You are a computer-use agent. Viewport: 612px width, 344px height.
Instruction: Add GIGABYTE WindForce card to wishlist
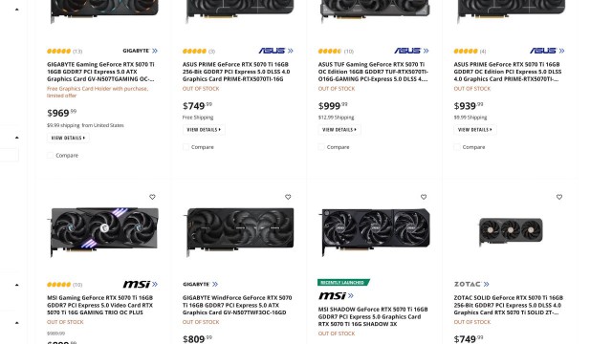coord(288,197)
